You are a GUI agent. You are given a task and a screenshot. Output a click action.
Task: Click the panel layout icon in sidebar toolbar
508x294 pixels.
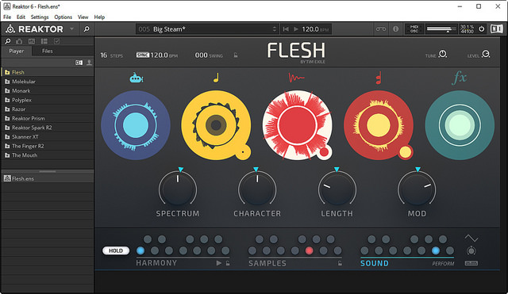click(32, 41)
